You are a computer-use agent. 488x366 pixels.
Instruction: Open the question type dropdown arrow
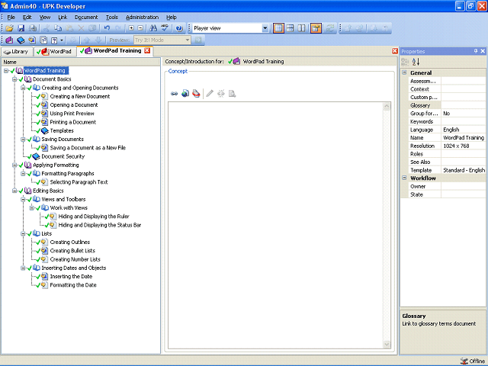[x=62, y=40]
